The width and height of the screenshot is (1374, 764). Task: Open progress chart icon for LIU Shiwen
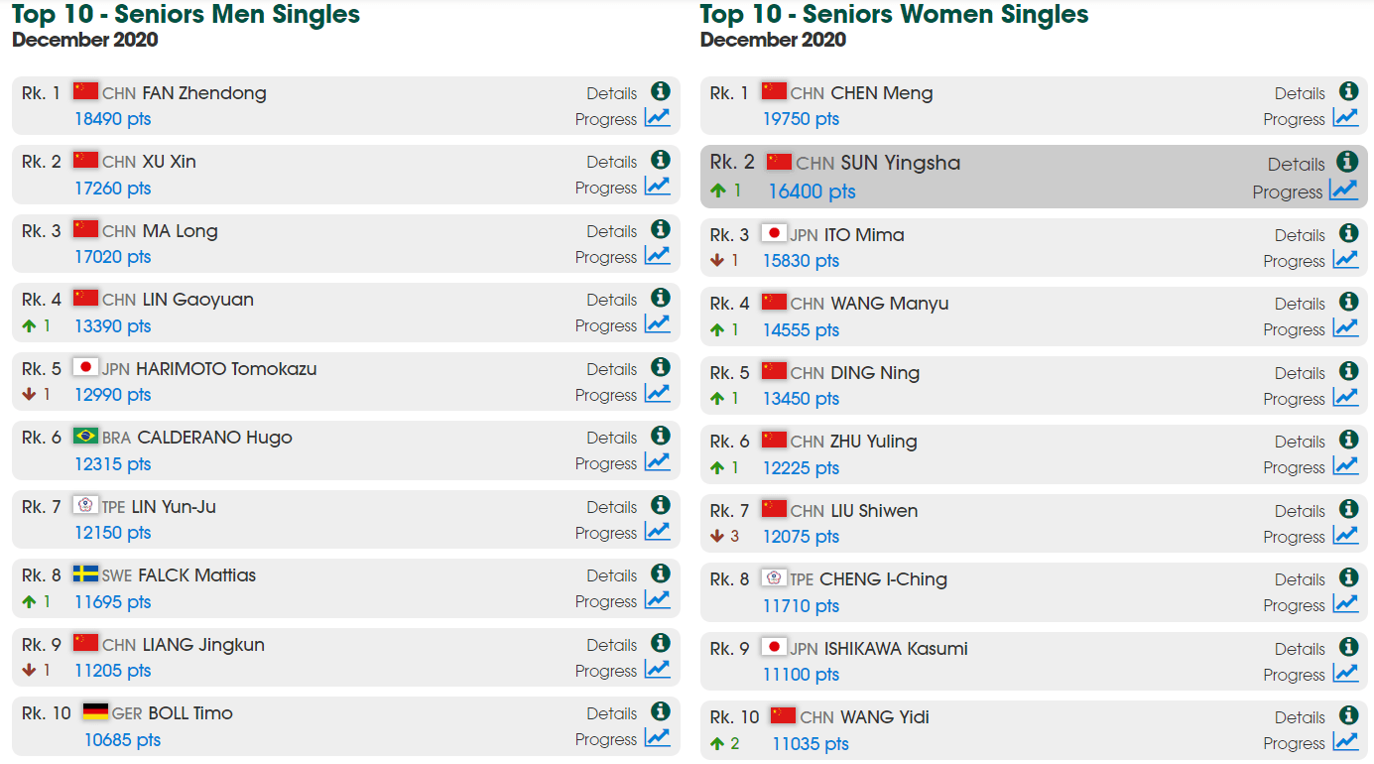tap(1345, 535)
